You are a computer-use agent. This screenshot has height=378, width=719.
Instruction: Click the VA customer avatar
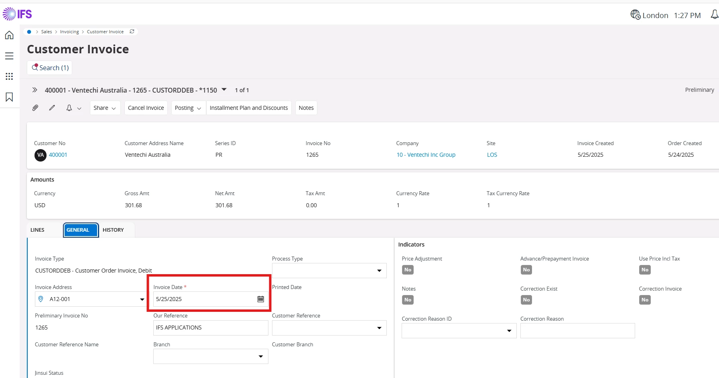41,155
